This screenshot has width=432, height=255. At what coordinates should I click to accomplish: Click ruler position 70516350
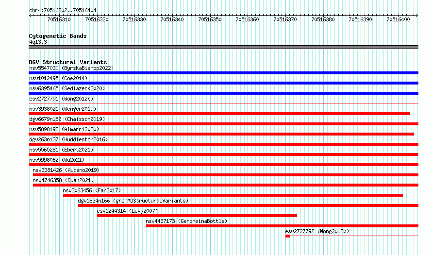[x=210, y=19]
